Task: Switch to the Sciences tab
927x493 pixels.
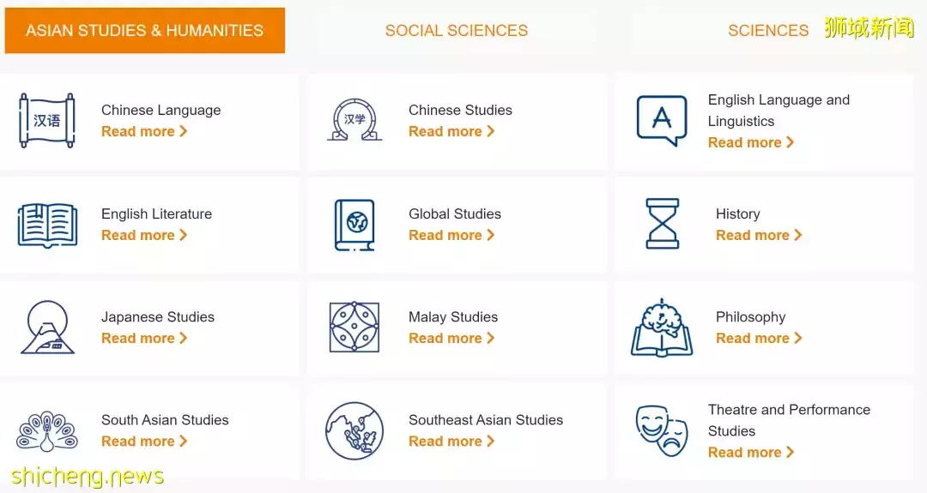Action: 768,31
